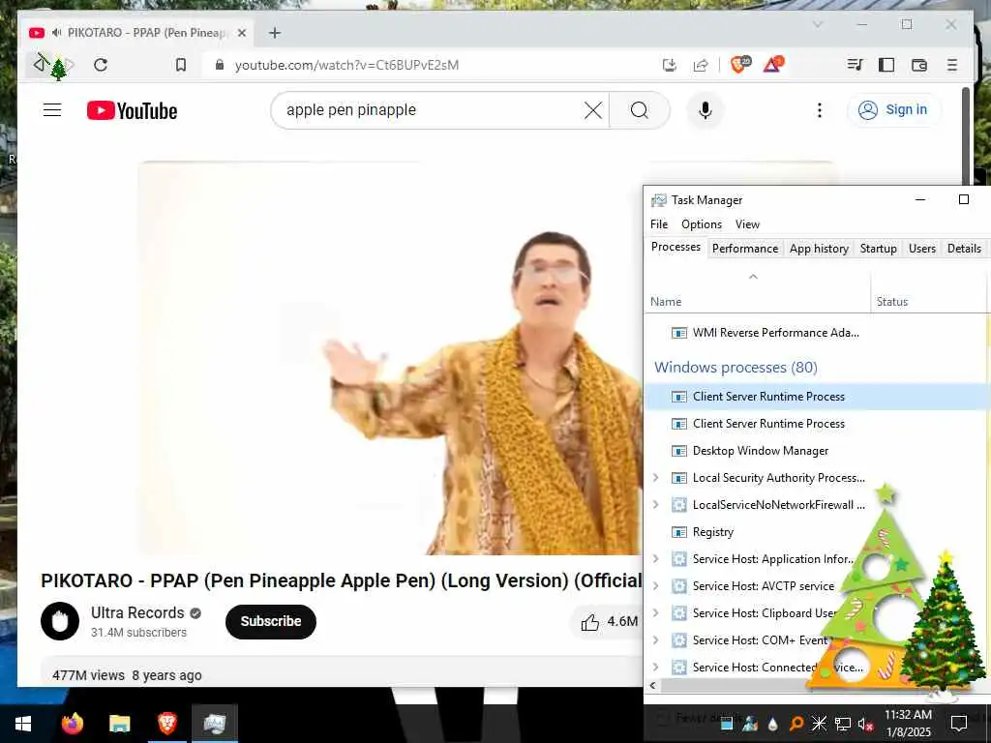Select the Desktop Window Manager process
This screenshot has height=743, width=991.
point(815,451)
